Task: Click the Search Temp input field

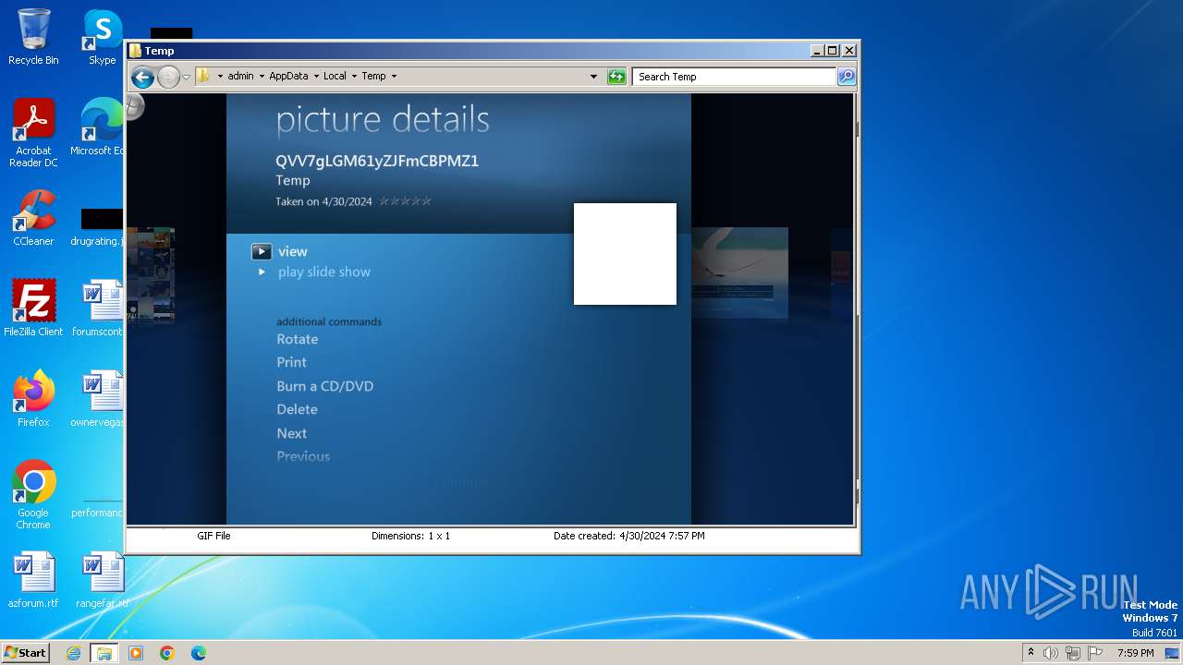Action: coord(735,77)
